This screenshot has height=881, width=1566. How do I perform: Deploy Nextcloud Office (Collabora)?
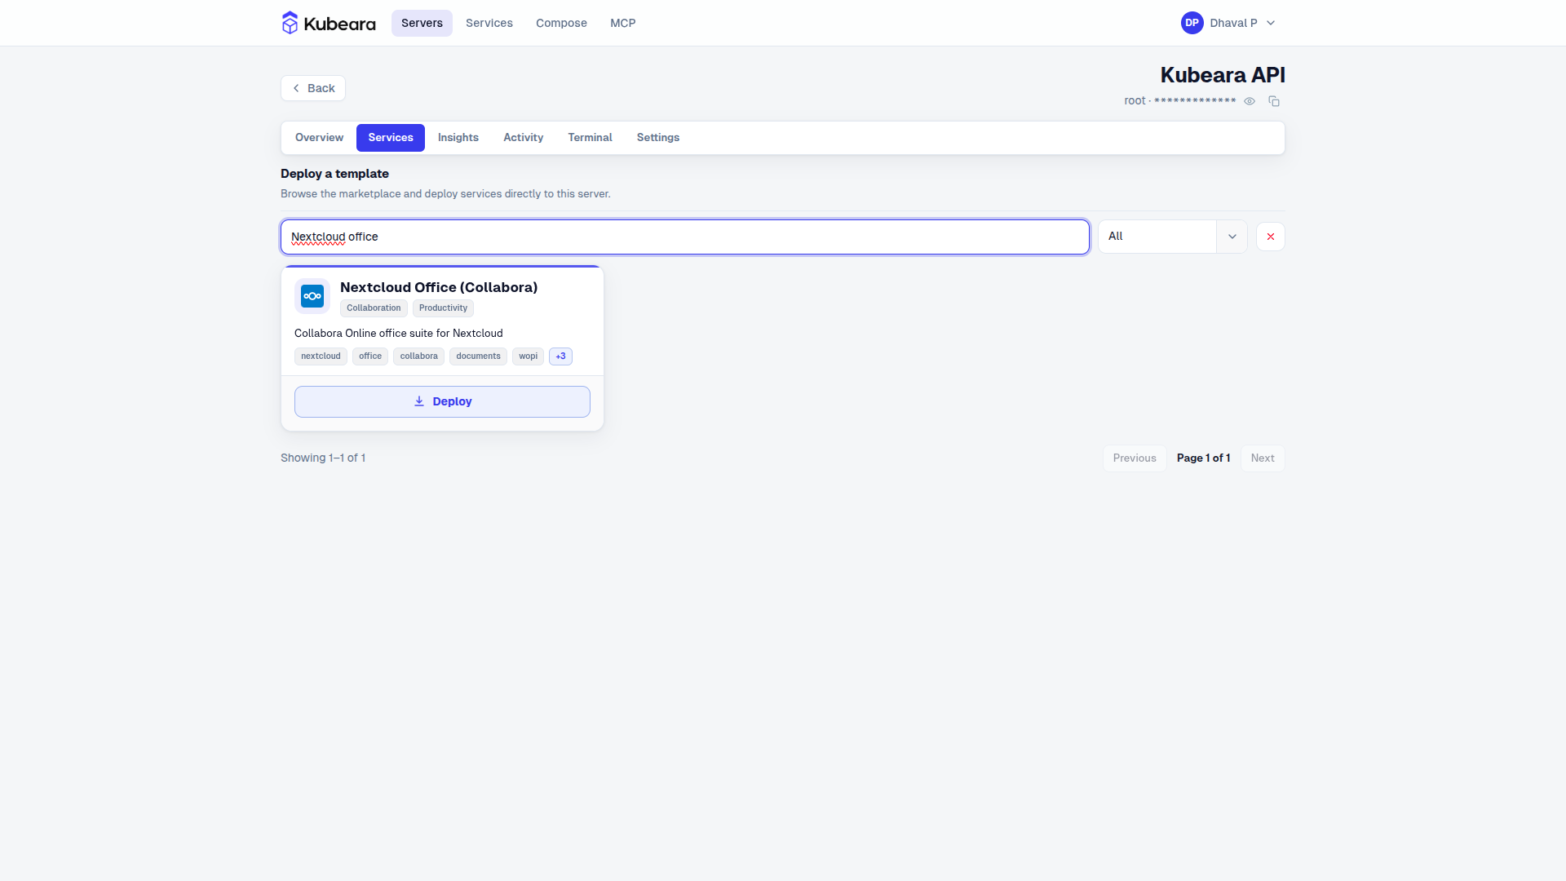click(442, 401)
